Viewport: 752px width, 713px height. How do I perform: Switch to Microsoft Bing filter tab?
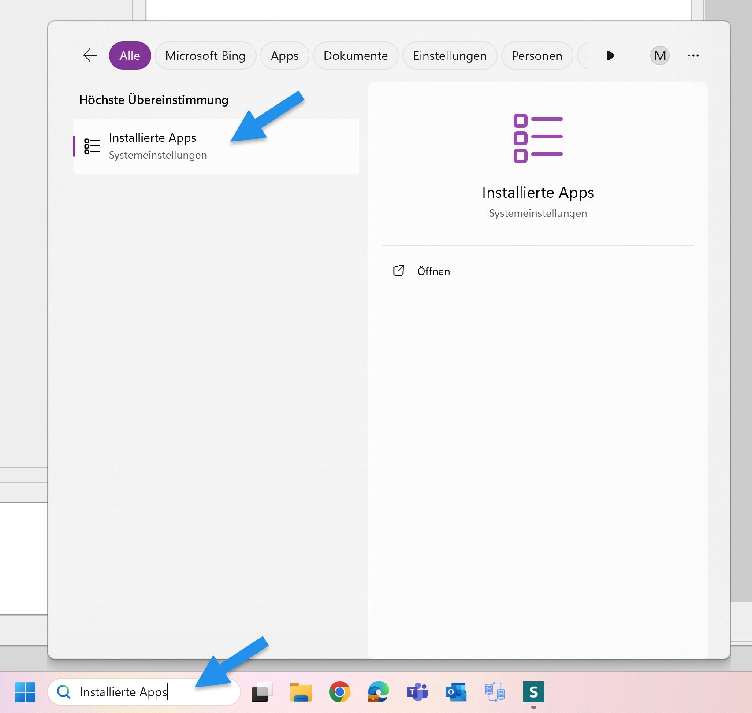pos(205,56)
